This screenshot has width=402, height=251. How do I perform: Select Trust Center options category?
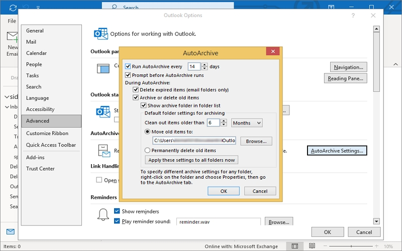pos(51,169)
